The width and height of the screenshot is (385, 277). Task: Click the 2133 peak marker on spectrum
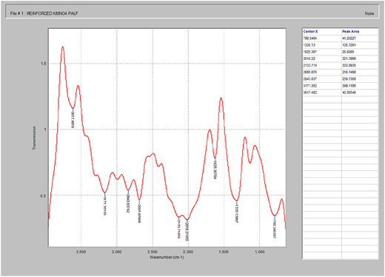(178, 228)
